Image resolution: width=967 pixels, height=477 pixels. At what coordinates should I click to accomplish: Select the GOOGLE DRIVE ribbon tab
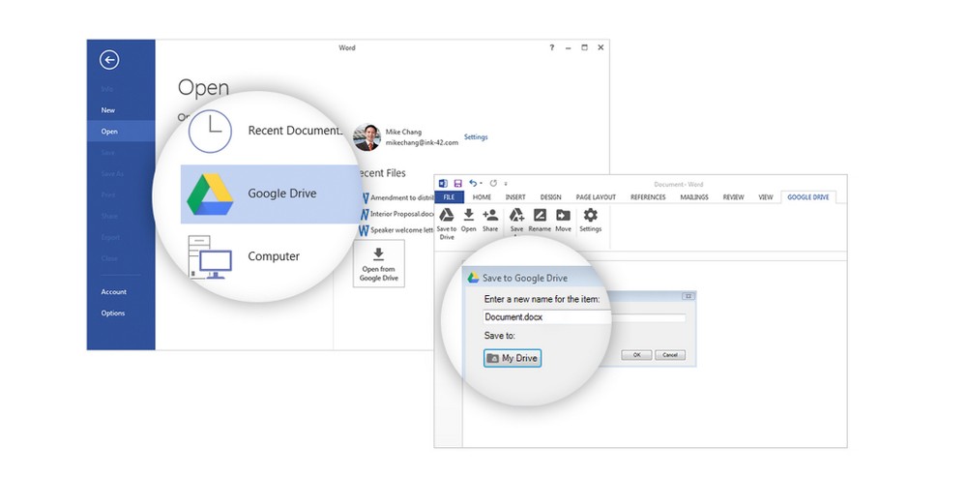(x=808, y=197)
